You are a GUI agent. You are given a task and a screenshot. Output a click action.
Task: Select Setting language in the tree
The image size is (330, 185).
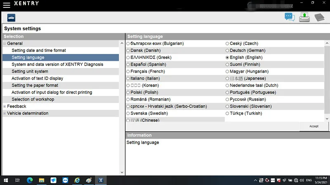(x=28, y=57)
